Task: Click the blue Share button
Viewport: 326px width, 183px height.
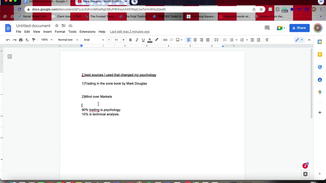Action: click(299, 28)
